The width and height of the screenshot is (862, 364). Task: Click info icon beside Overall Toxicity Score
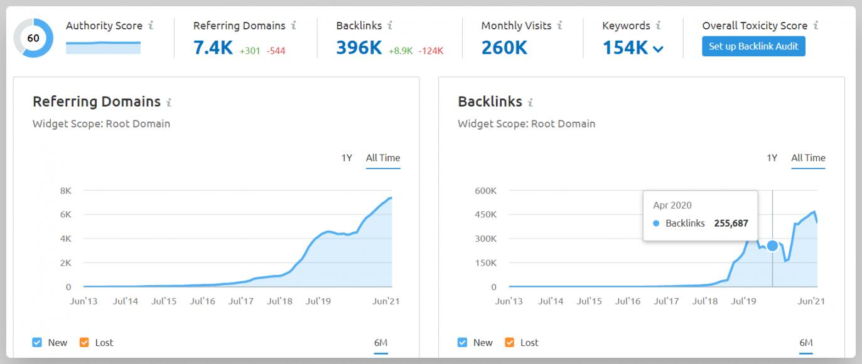coord(816,26)
